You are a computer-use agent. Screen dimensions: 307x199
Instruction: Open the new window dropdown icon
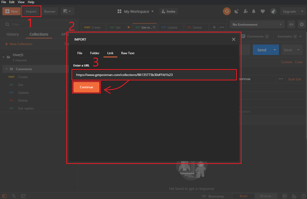67,11
